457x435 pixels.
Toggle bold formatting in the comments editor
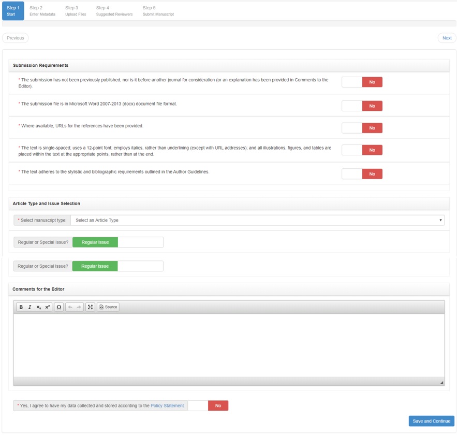coord(21,307)
